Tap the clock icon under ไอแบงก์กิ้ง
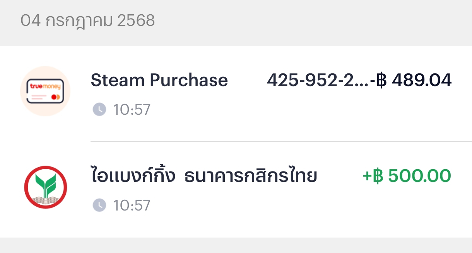This screenshot has height=253, width=472. (x=99, y=205)
